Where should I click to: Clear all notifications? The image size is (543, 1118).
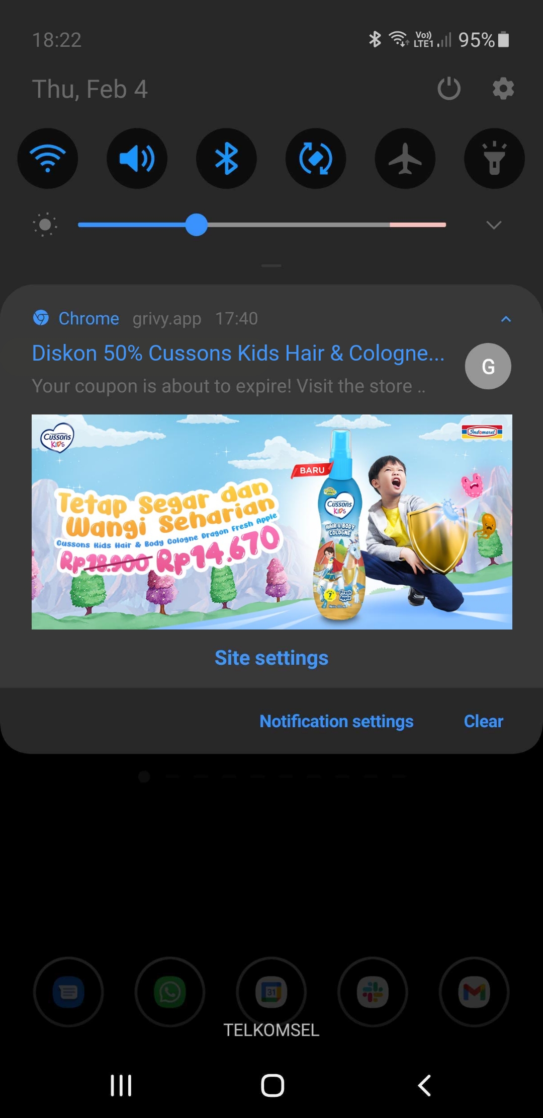[483, 721]
